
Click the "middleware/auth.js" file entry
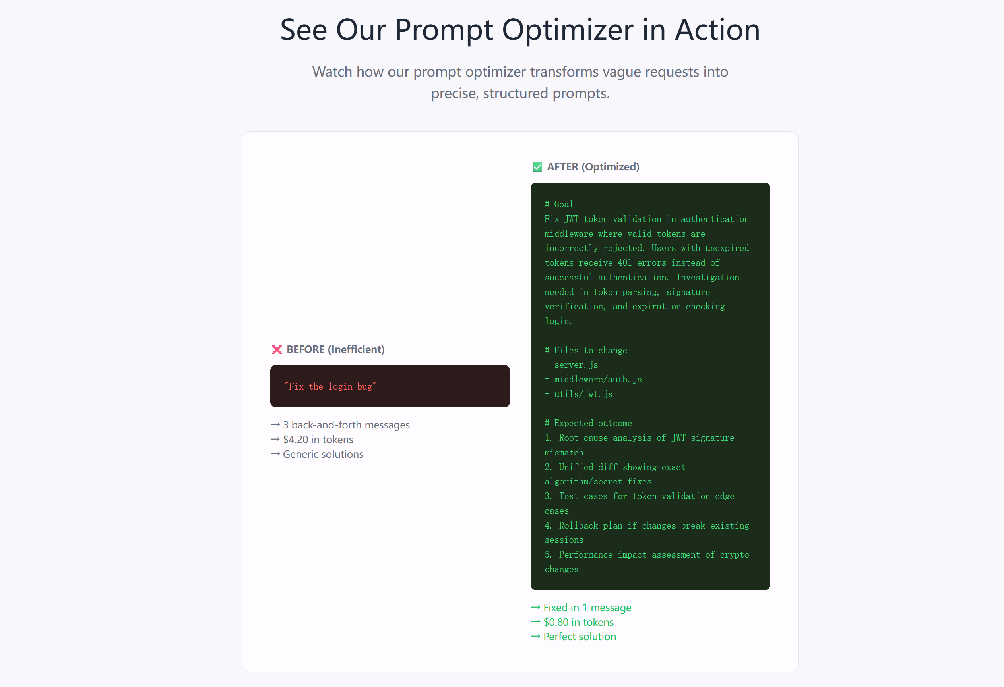[598, 379]
